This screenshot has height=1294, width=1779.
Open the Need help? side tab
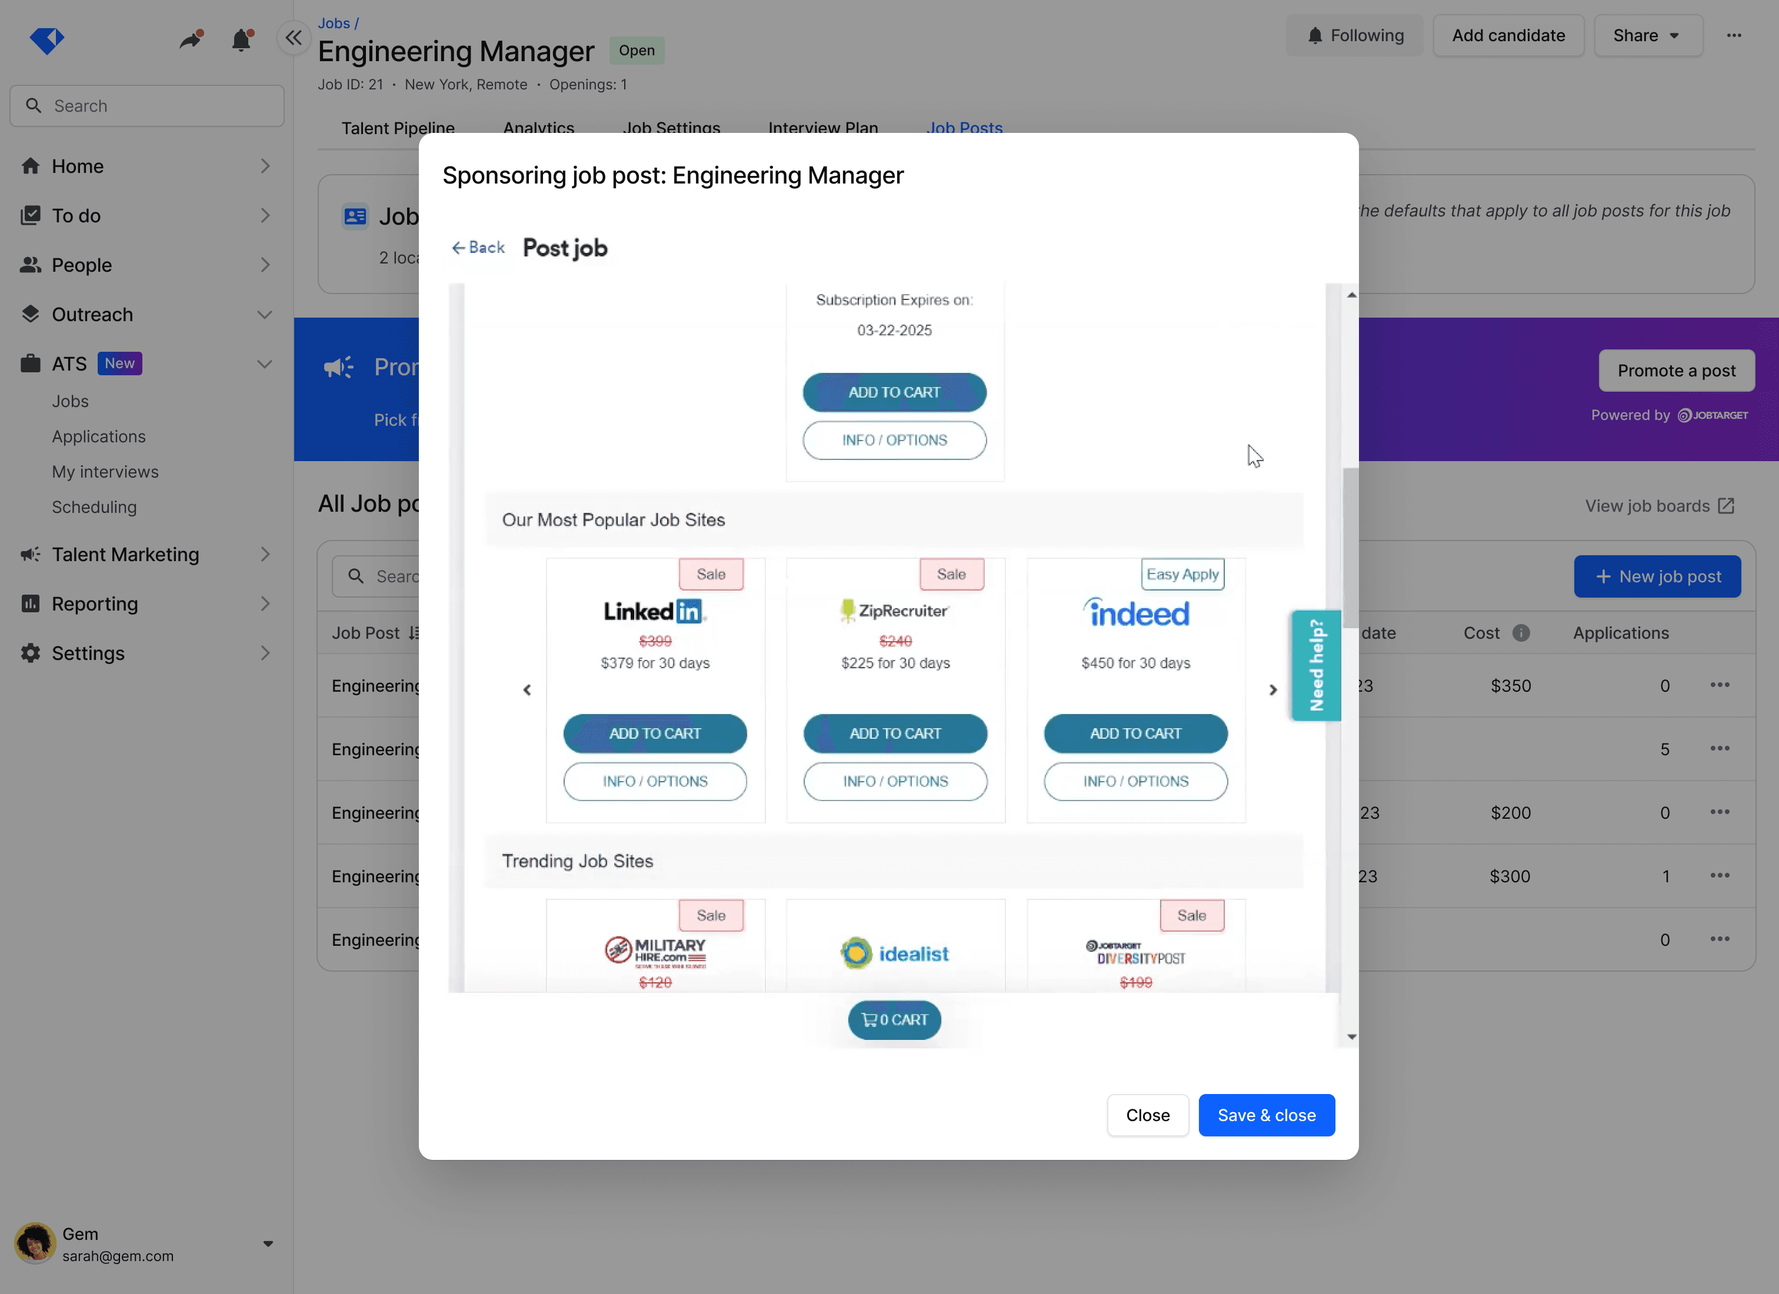(x=1315, y=665)
